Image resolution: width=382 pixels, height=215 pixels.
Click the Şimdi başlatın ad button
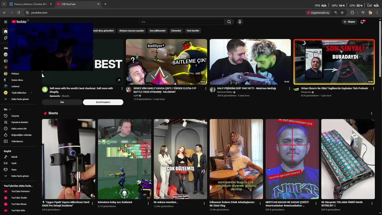pyautogui.click(x=103, y=102)
